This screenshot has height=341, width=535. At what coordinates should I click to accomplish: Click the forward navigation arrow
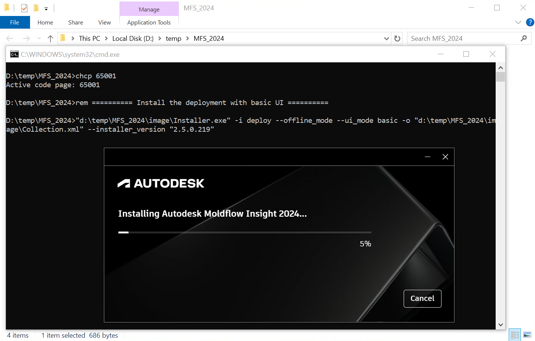(x=26, y=38)
